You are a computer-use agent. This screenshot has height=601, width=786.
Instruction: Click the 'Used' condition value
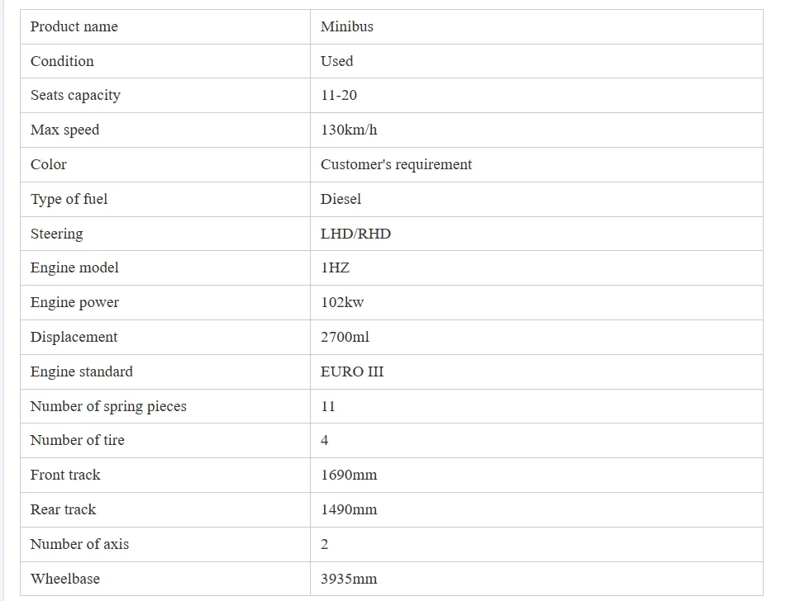(x=337, y=61)
